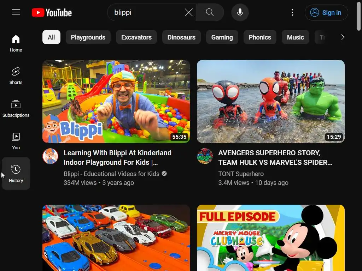Open title AVENGERS SUPERHERO STORY, TEAM HULK
Viewport: 362px width, 271px height.
[275, 158]
